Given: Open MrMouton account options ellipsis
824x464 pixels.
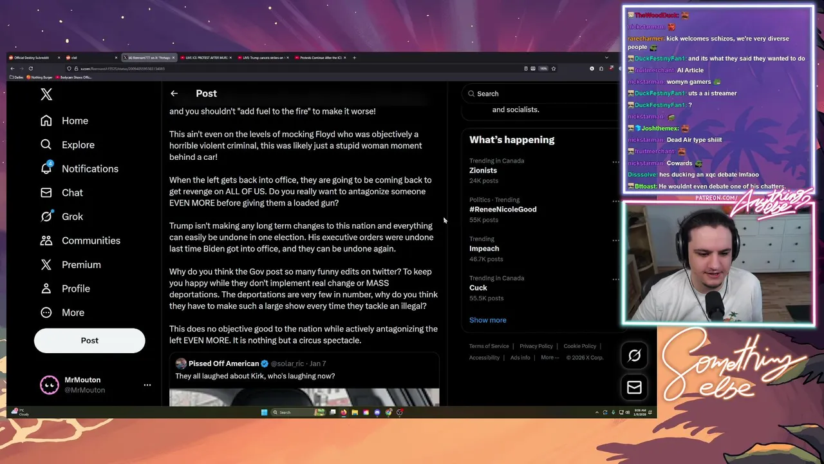Looking at the screenshot, I should click(x=147, y=385).
